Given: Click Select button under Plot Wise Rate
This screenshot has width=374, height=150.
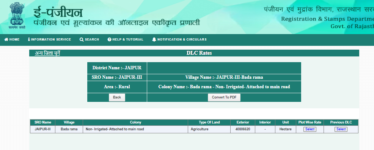Looking at the screenshot, I should [x=310, y=129].
